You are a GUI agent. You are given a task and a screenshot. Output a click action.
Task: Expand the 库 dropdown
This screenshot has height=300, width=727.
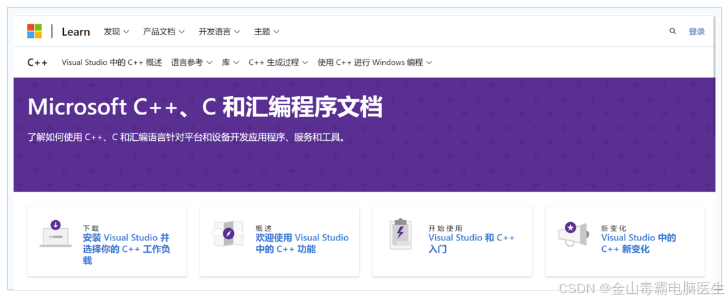coord(230,62)
